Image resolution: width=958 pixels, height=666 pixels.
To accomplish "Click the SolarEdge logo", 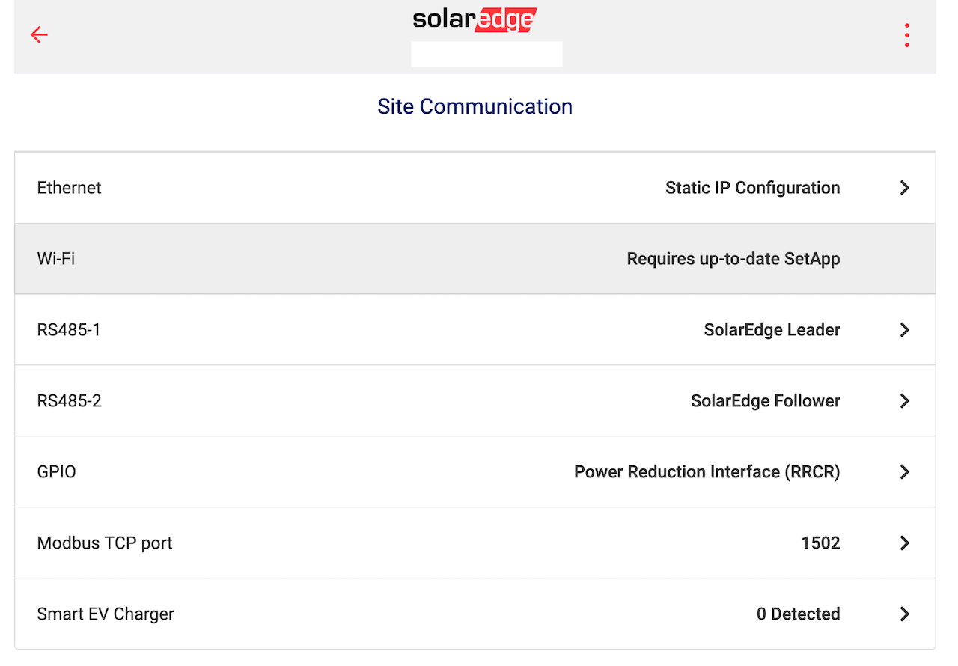I will click(x=475, y=19).
